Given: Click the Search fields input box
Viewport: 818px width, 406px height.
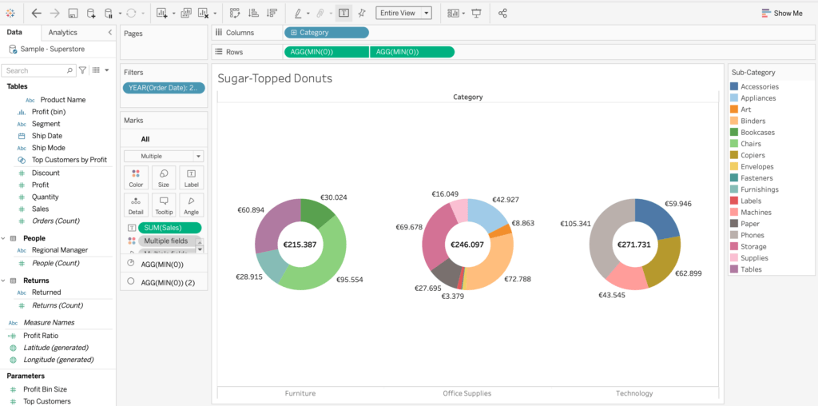Looking at the screenshot, I should point(37,70).
